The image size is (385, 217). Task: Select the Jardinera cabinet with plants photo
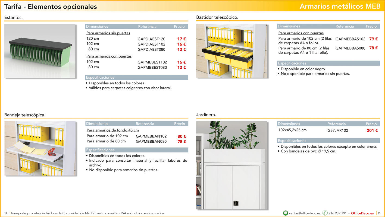[232, 165]
